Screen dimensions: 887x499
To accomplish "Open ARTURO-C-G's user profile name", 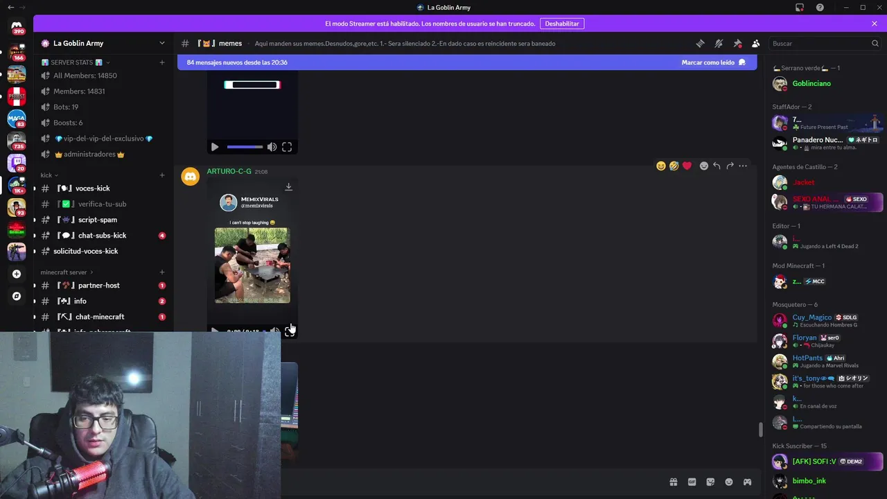I will click(x=229, y=171).
